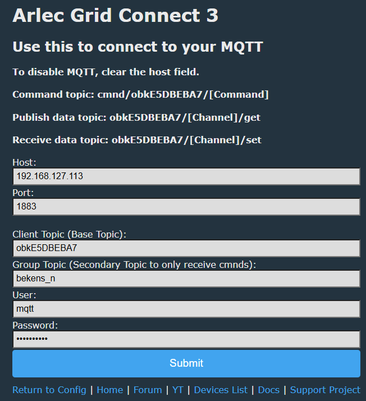Open the Forum link
Viewport: 366px width, 401px height.
(x=148, y=390)
